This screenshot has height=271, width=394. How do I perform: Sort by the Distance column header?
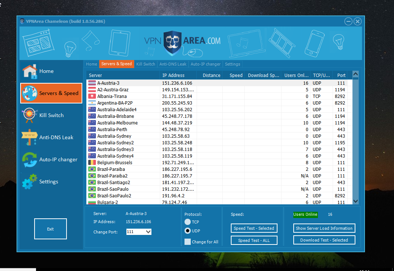click(x=209, y=75)
